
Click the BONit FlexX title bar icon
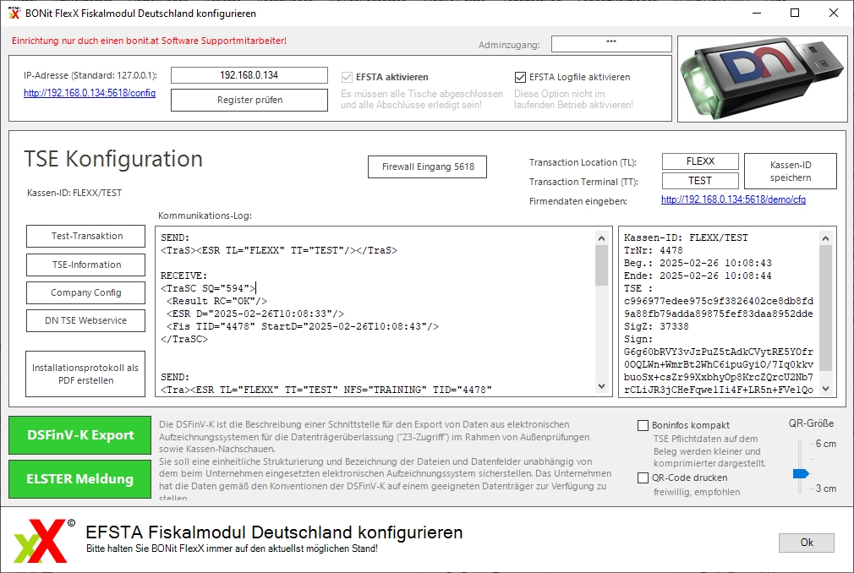point(14,13)
